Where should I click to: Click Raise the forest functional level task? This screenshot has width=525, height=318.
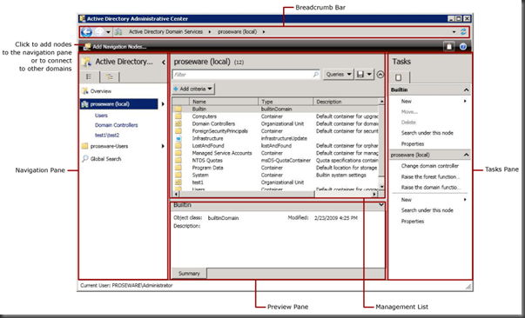pos(430,176)
